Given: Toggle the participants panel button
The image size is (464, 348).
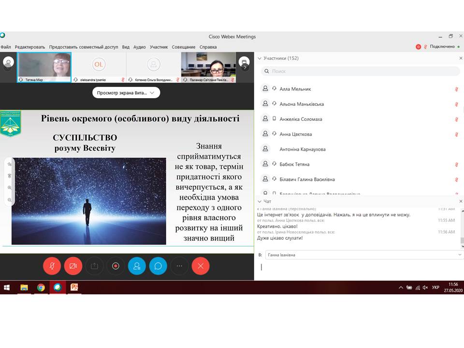Looking at the screenshot, I should (137, 266).
